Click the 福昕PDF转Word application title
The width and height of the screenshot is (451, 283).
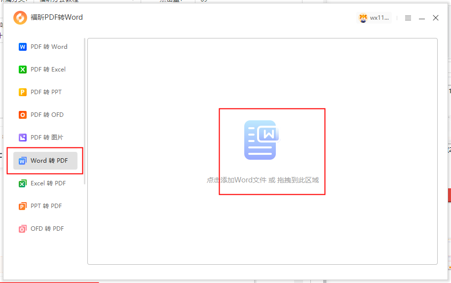(x=57, y=17)
